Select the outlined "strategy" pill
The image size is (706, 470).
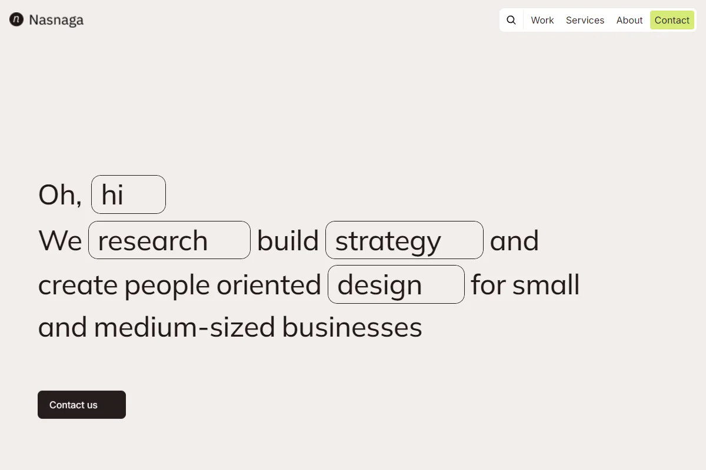point(404,240)
